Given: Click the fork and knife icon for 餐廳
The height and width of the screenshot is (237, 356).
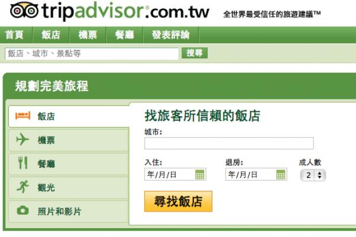Looking at the screenshot, I should [x=23, y=163].
